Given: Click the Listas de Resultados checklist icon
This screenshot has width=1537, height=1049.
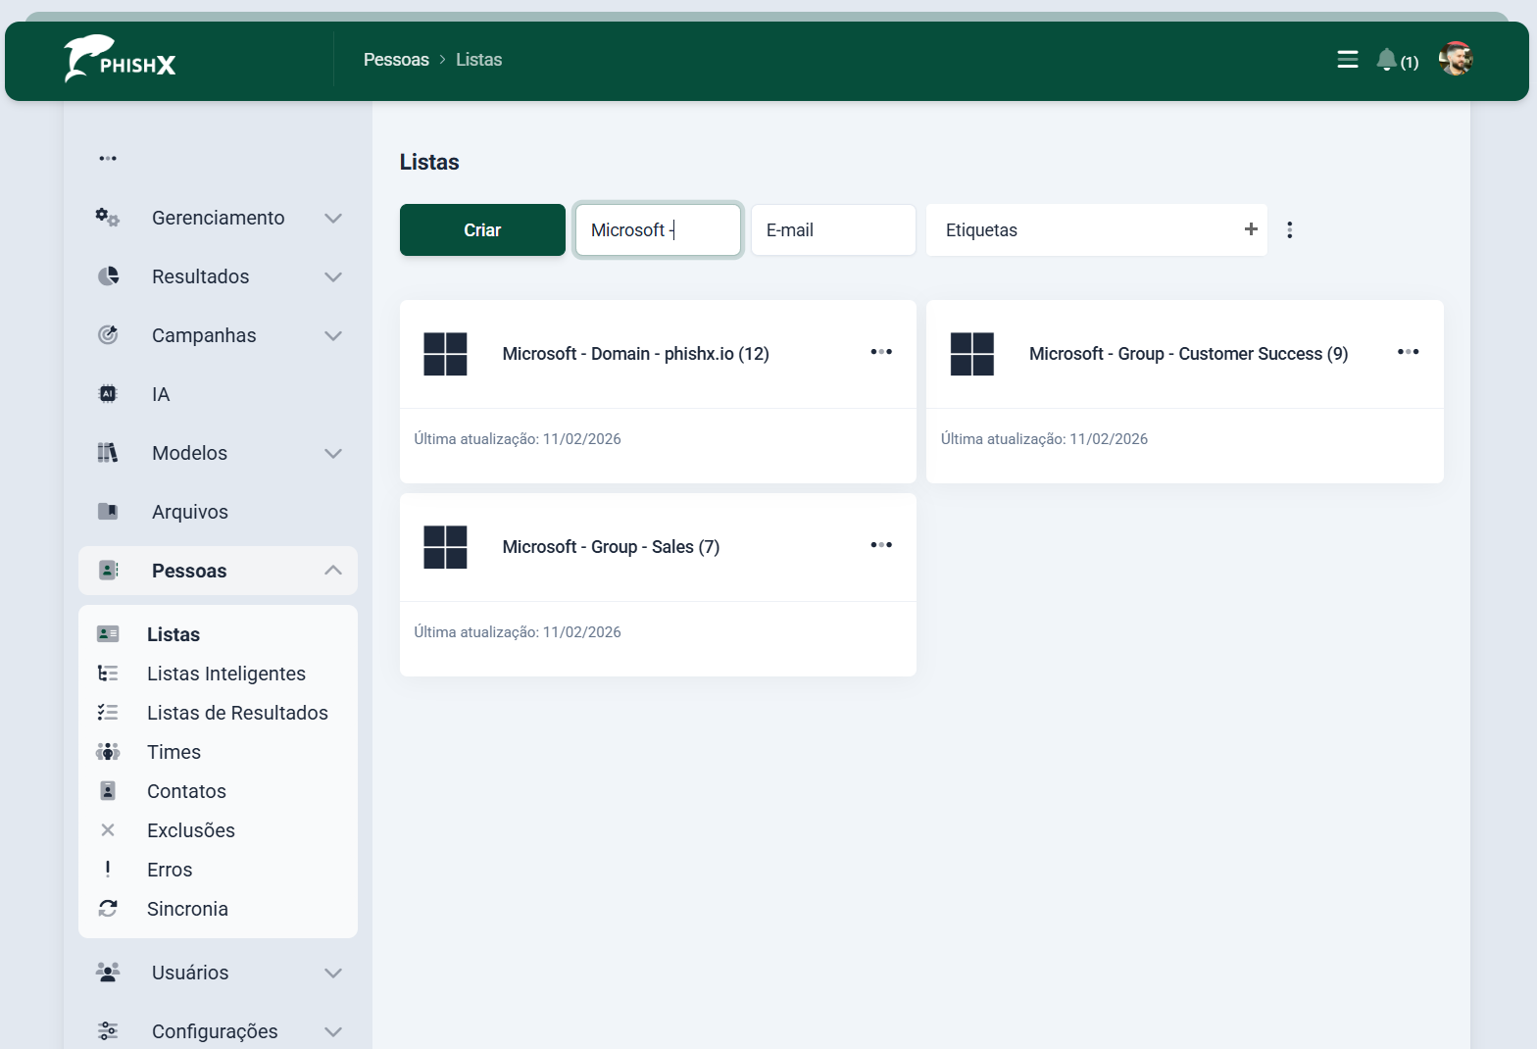Looking at the screenshot, I should coord(108,713).
